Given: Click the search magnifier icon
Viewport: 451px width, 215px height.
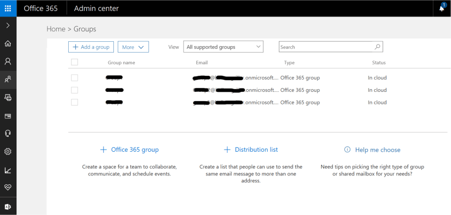Looking at the screenshot, I should [377, 47].
